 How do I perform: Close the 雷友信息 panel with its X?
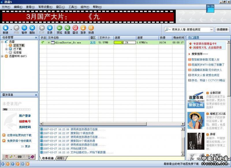tap(36, 95)
